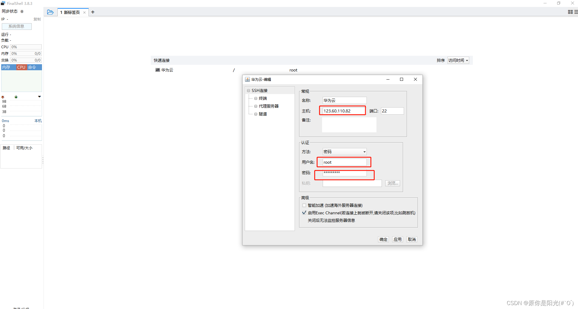This screenshot has width=578, height=309.
Task: Click the 内存 usage progress bar
Action: (26, 54)
